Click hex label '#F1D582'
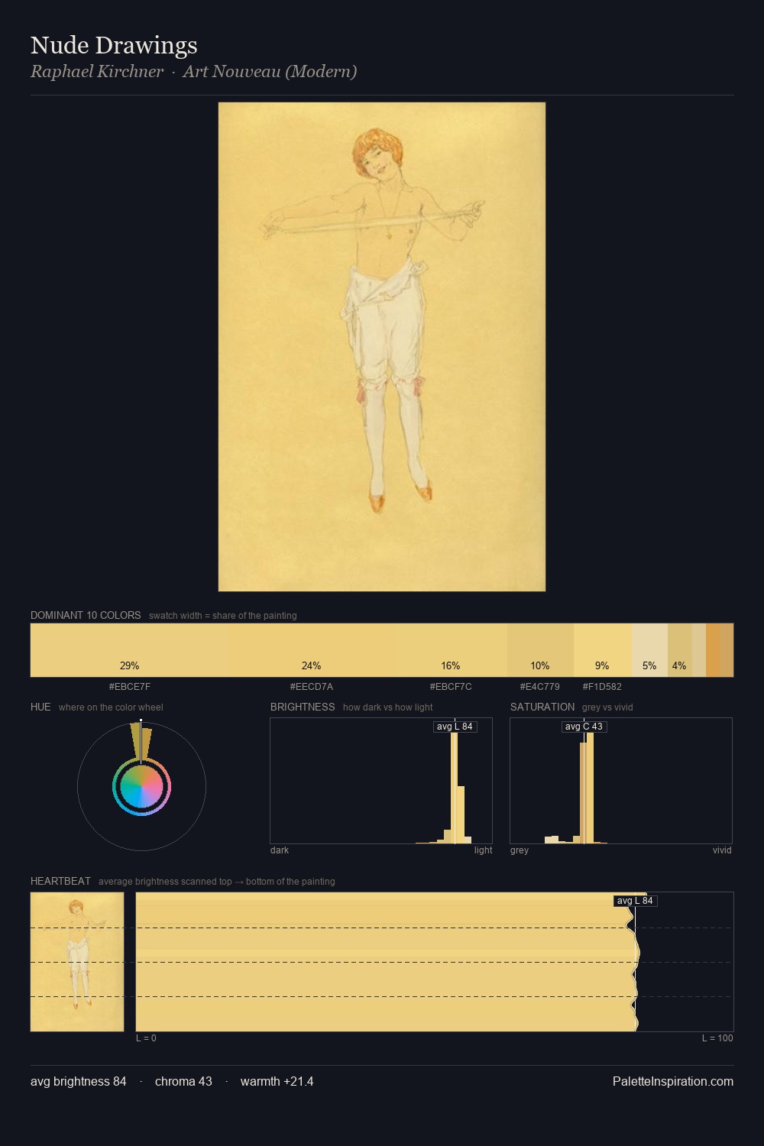Image resolution: width=764 pixels, height=1146 pixels. [602, 687]
